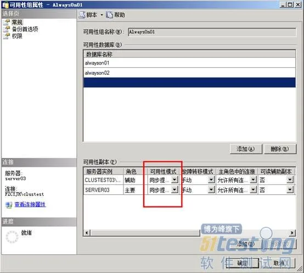Click the replica grid horizontal scrollbar
The height and width of the screenshot is (273, 304).
(145, 233)
